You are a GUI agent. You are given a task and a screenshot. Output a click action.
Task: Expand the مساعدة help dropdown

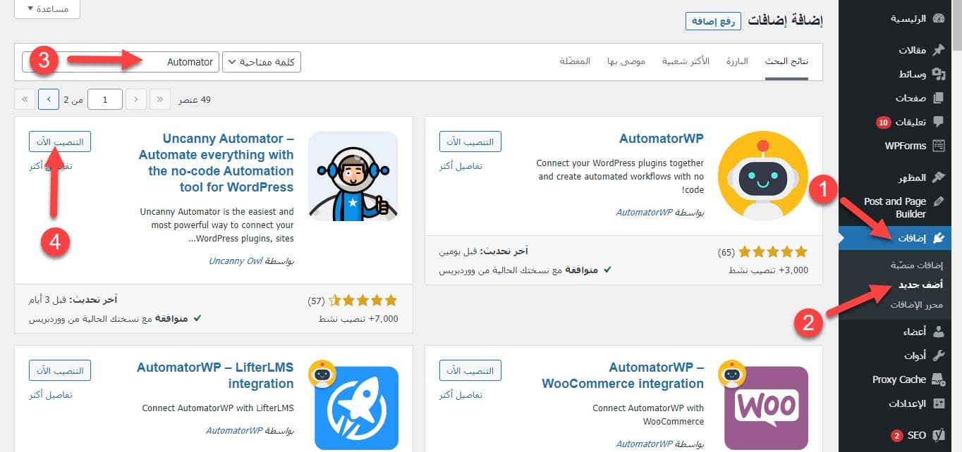click(x=47, y=8)
